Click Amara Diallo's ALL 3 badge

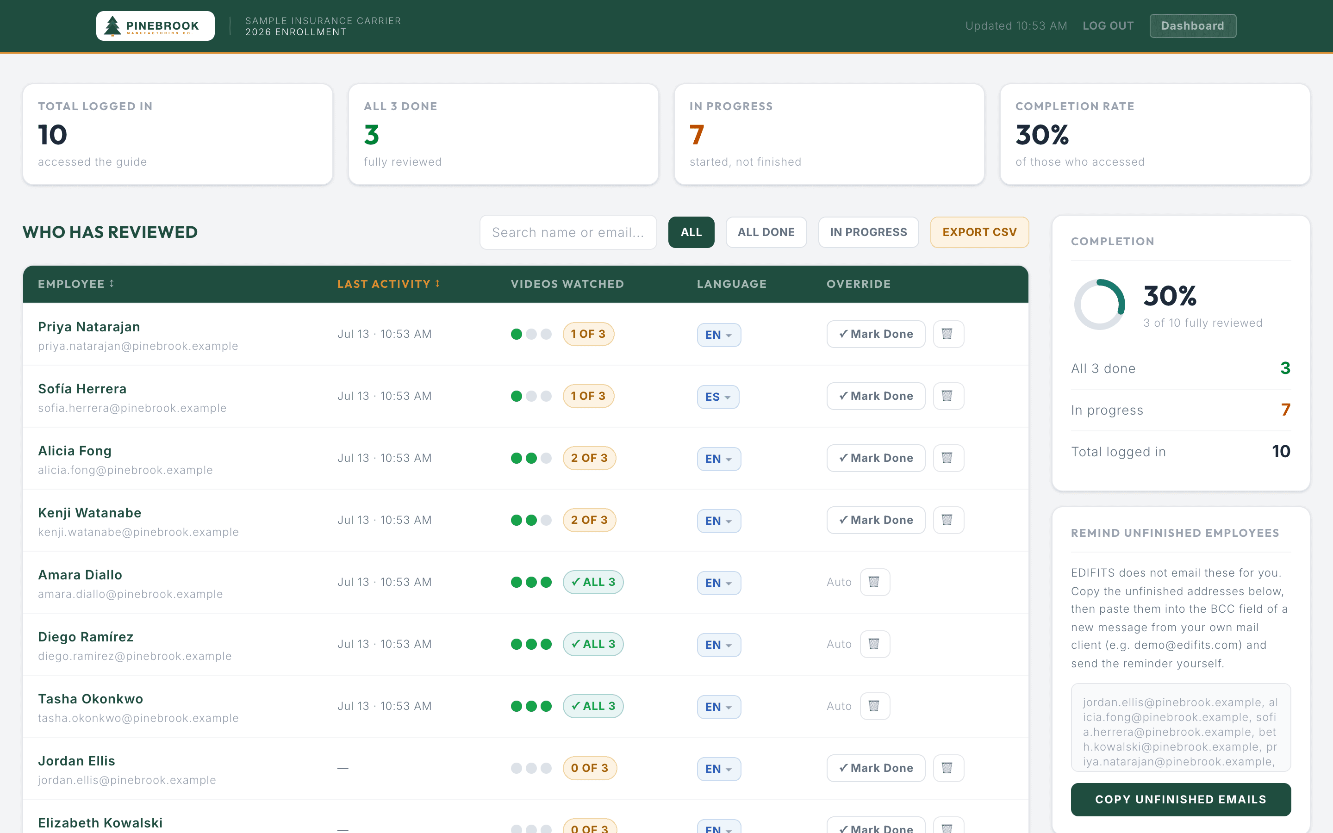pyautogui.click(x=593, y=582)
